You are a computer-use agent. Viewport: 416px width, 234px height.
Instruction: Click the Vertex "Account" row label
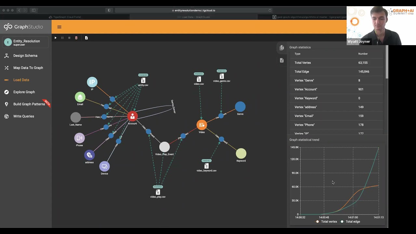tap(306, 89)
